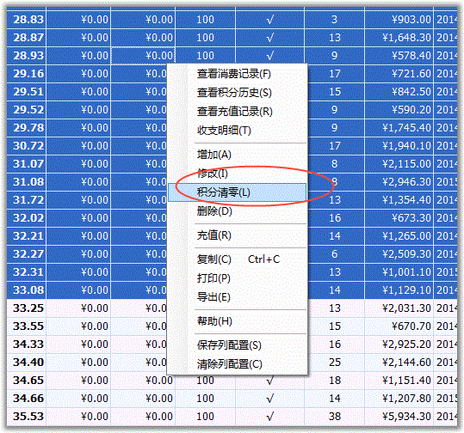Toggle the checkmark in the 28.83 row
This screenshot has height=433, width=464.
270,20
